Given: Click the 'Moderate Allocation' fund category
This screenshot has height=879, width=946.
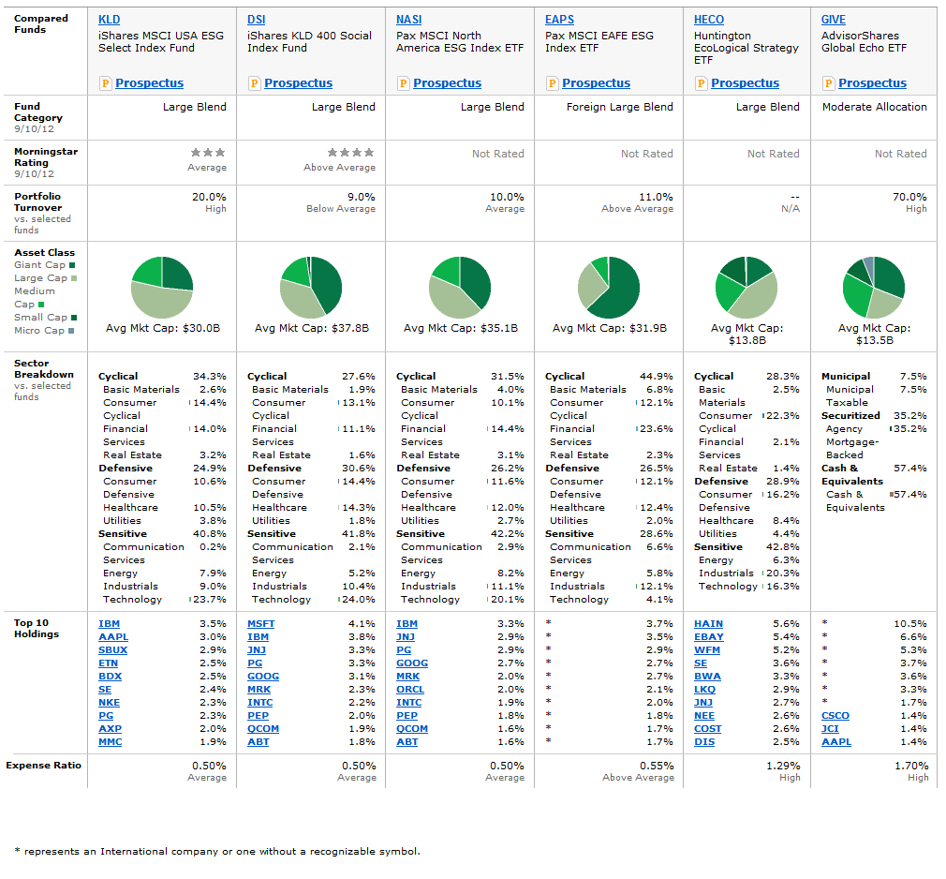Looking at the screenshot, I should click(x=874, y=108).
